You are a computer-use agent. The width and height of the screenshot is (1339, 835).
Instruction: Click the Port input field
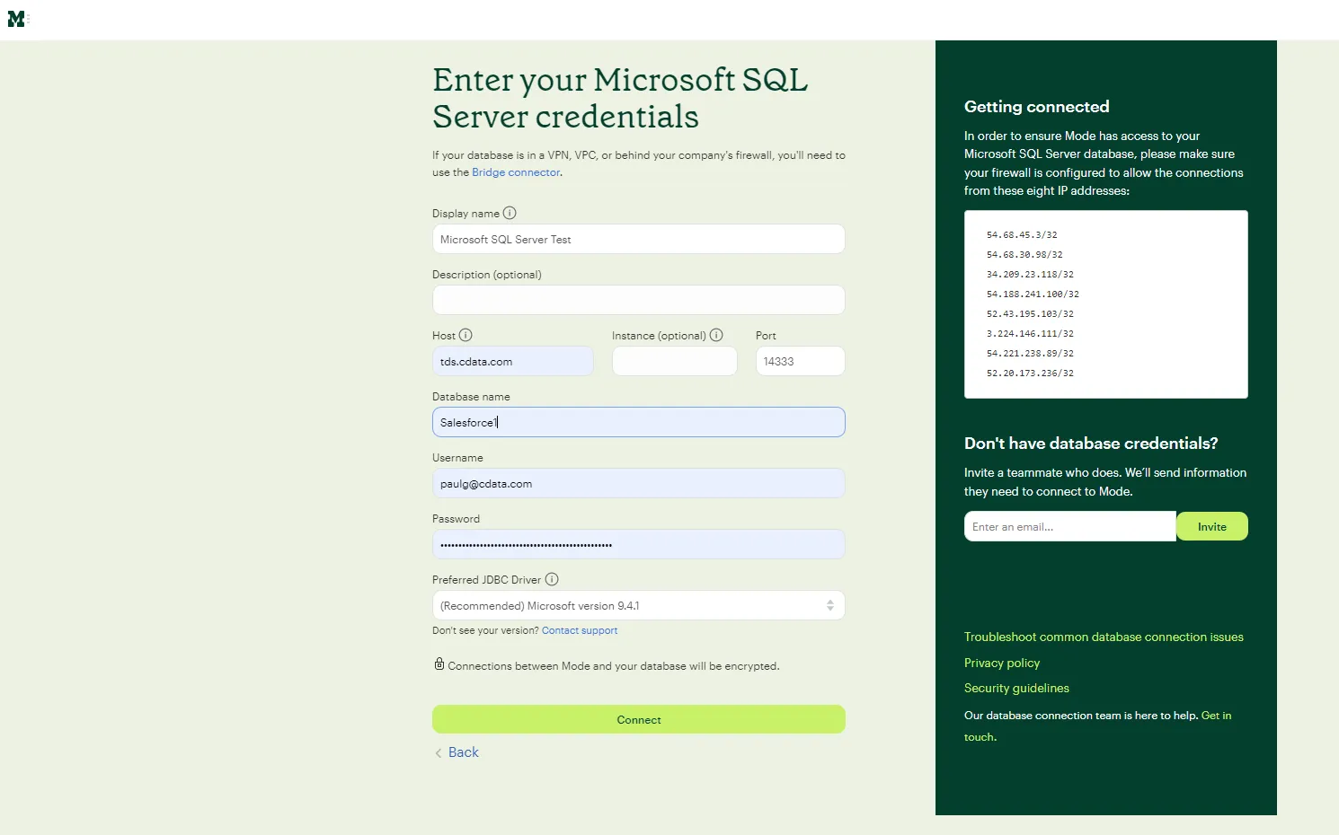(x=800, y=361)
